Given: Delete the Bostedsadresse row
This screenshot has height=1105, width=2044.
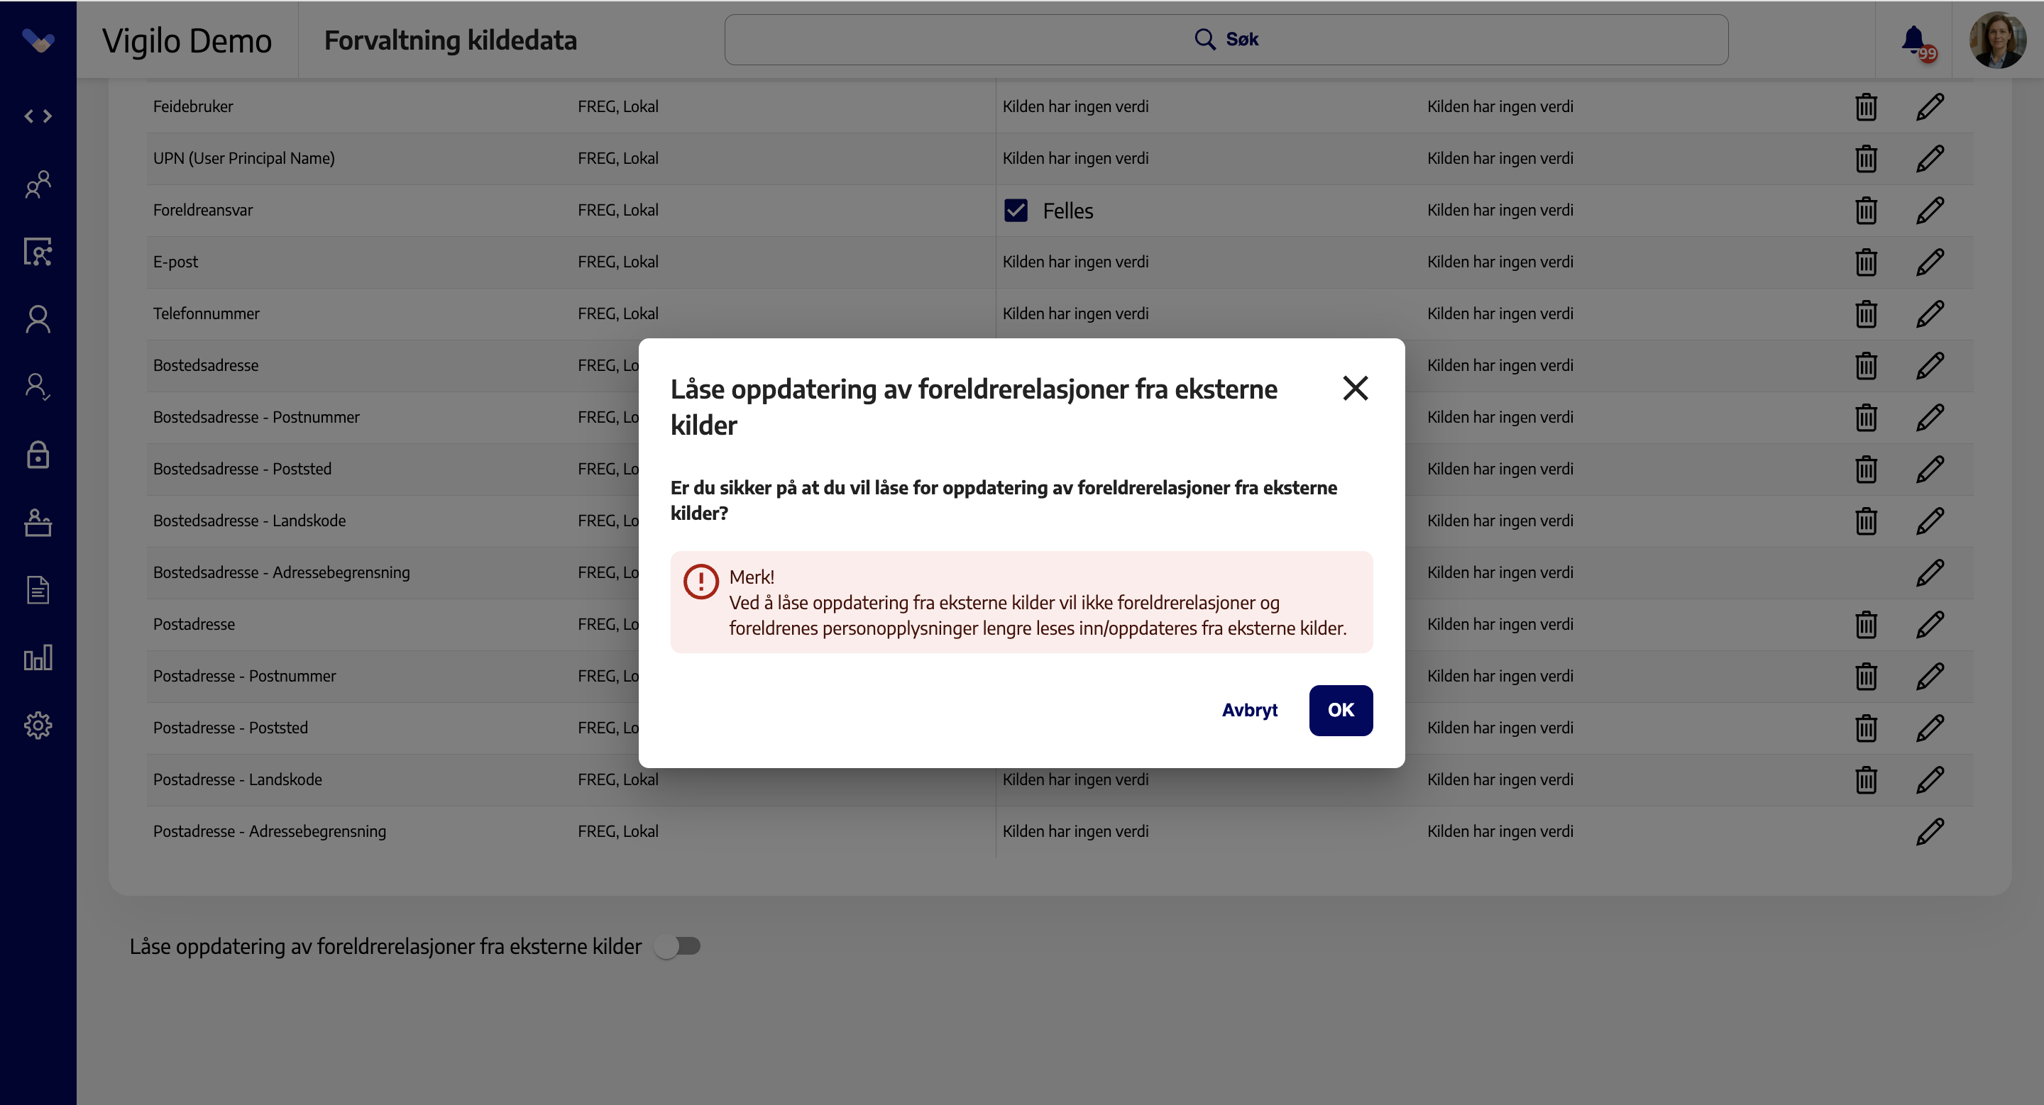Looking at the screenshot, I should [x=1867, y=365].
